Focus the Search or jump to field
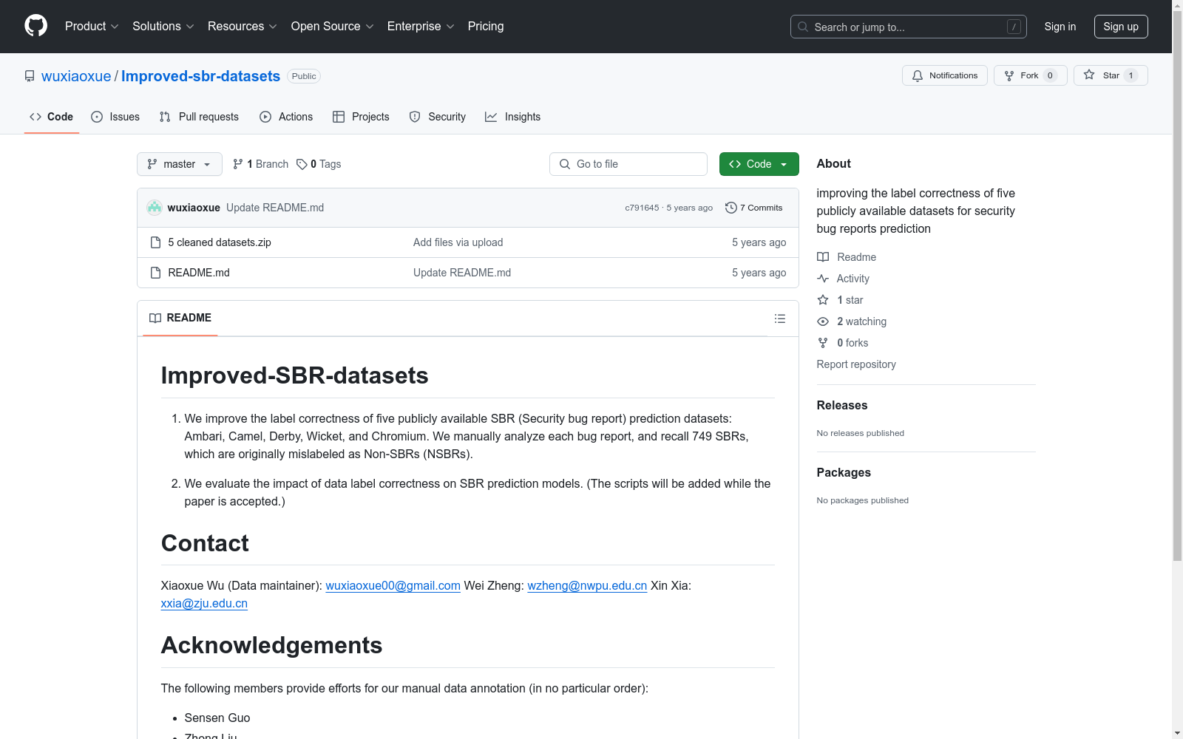This screenshot has height=739, width=1183. [908, 27]
